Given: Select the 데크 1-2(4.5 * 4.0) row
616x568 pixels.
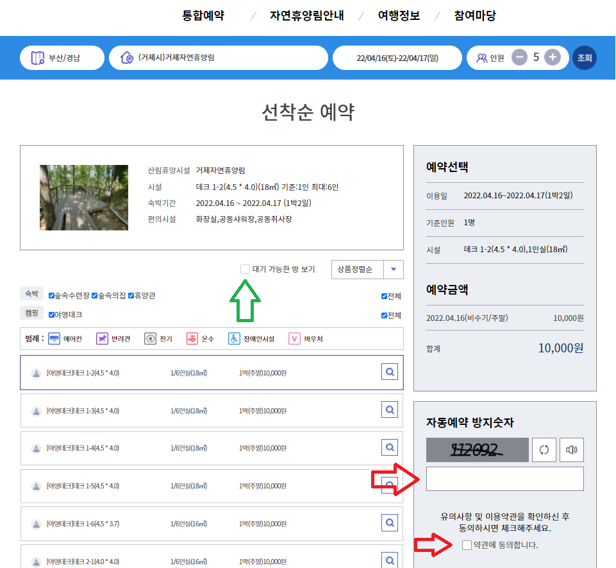Looking at the screenshot, I should click(212, 372).
